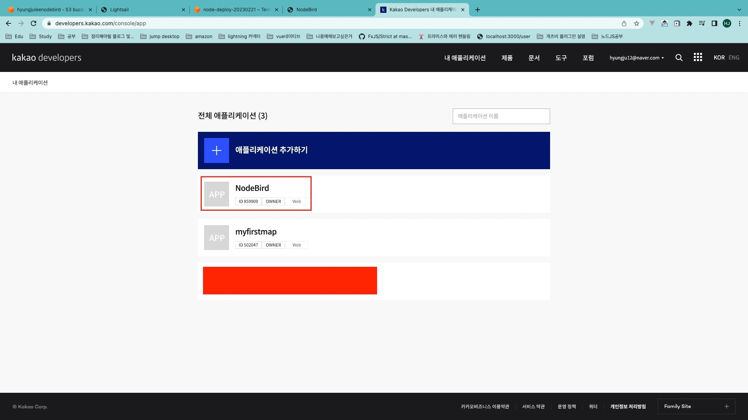Click the plus icon to add application

[217, 150]
